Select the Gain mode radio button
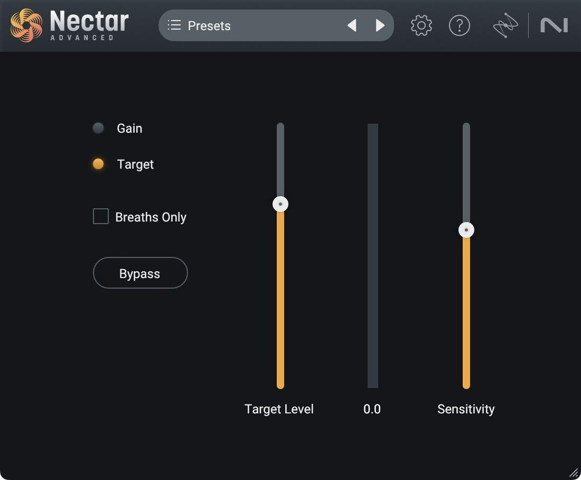 (98, 128)
